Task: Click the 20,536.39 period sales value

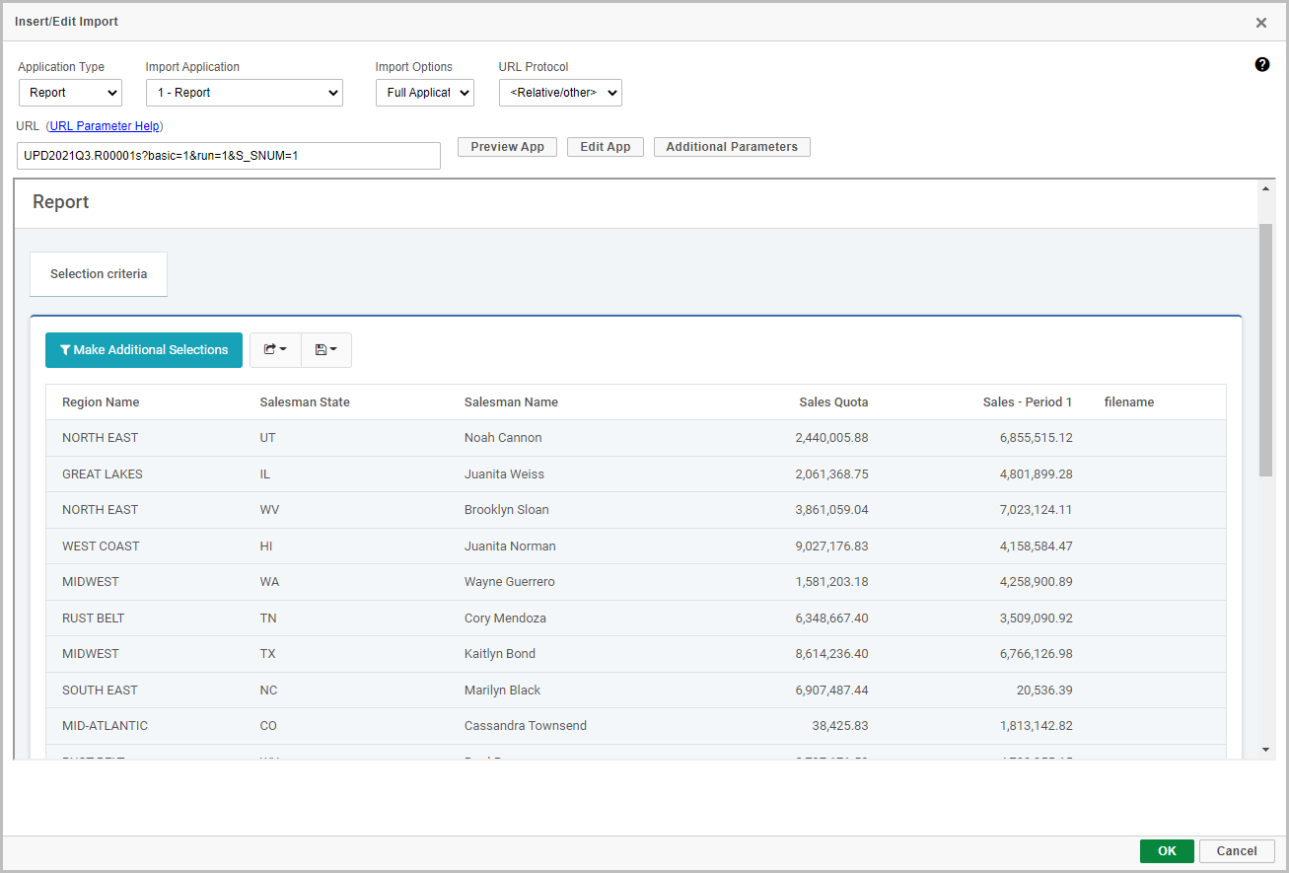Action: pos(1044,691)
